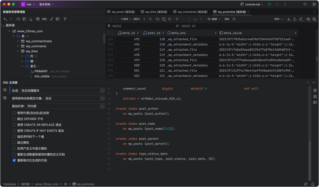The image size is (319, 187).
Task: Click the DDL button in the data editor toolbar
Action: tap(227, 19)
